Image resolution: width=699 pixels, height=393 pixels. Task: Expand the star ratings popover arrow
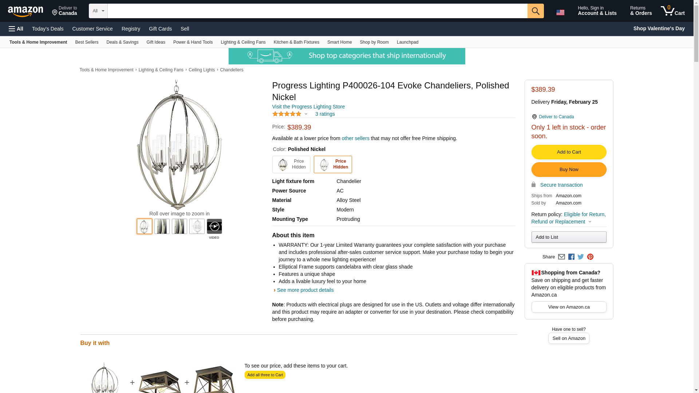point(306,114)
